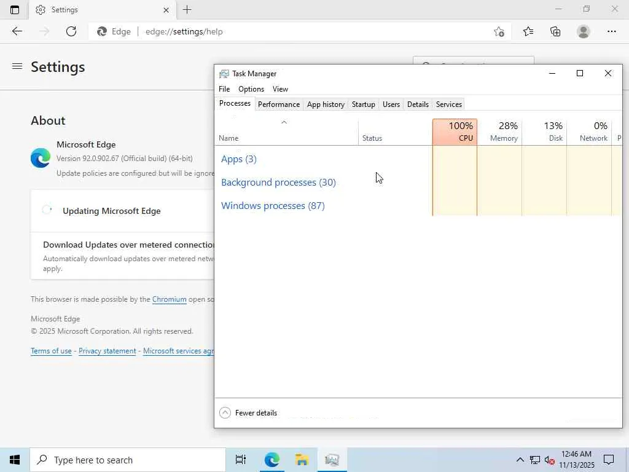Switch to the Services tab
The image size is (629, 472).
[449, 104]
